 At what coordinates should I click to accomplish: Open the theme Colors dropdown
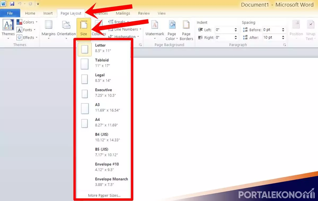click(x=27, y=22)
